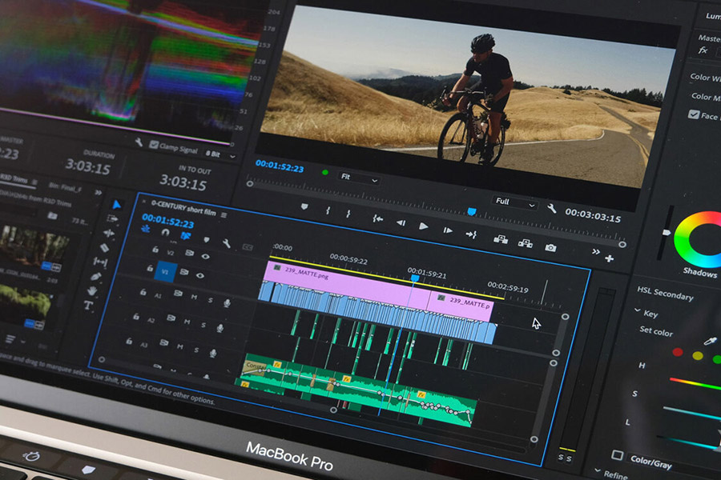The width and height of the screenshot is (721, 480).
Task: Toggle the timeline Snap magnet
Action: pyautogui.click(x=166, y=233)
